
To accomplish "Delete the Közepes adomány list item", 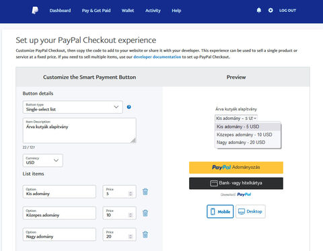I will click(145, 213).
